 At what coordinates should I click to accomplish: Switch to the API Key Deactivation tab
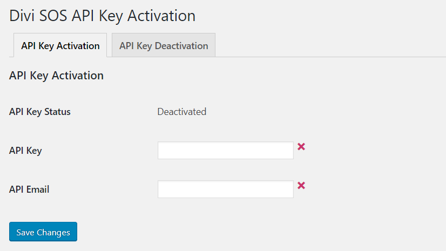coord(164,45)
